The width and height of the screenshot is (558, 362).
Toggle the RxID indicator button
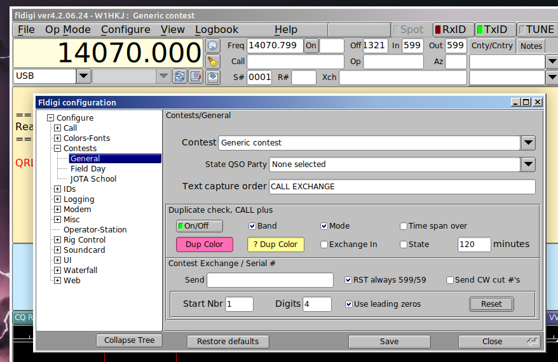pyautogui.click(x=453, y=29)
